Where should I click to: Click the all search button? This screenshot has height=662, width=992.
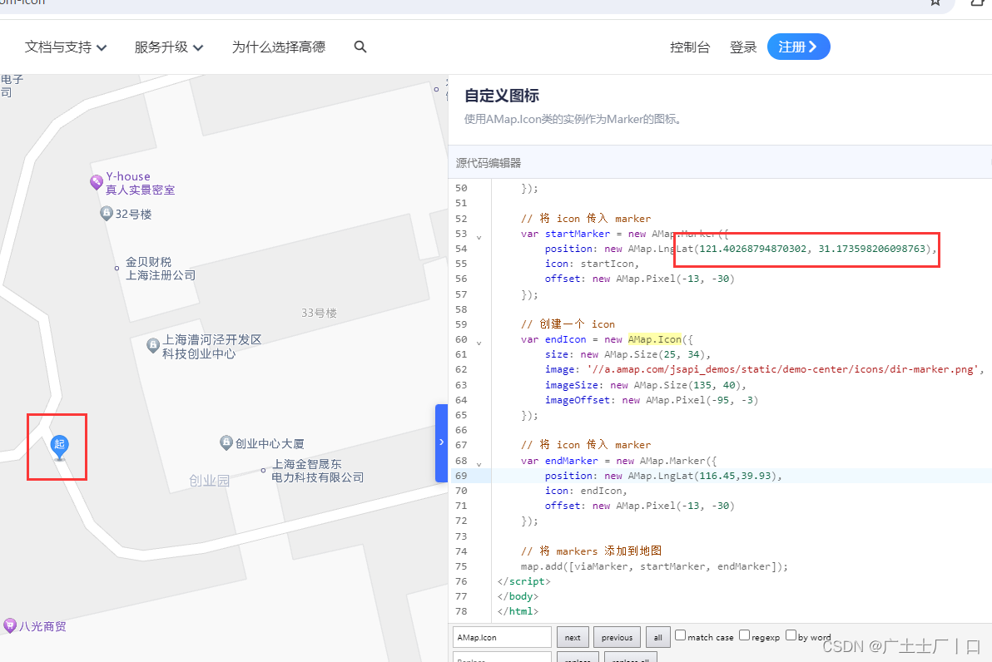(x=658, y=637)
